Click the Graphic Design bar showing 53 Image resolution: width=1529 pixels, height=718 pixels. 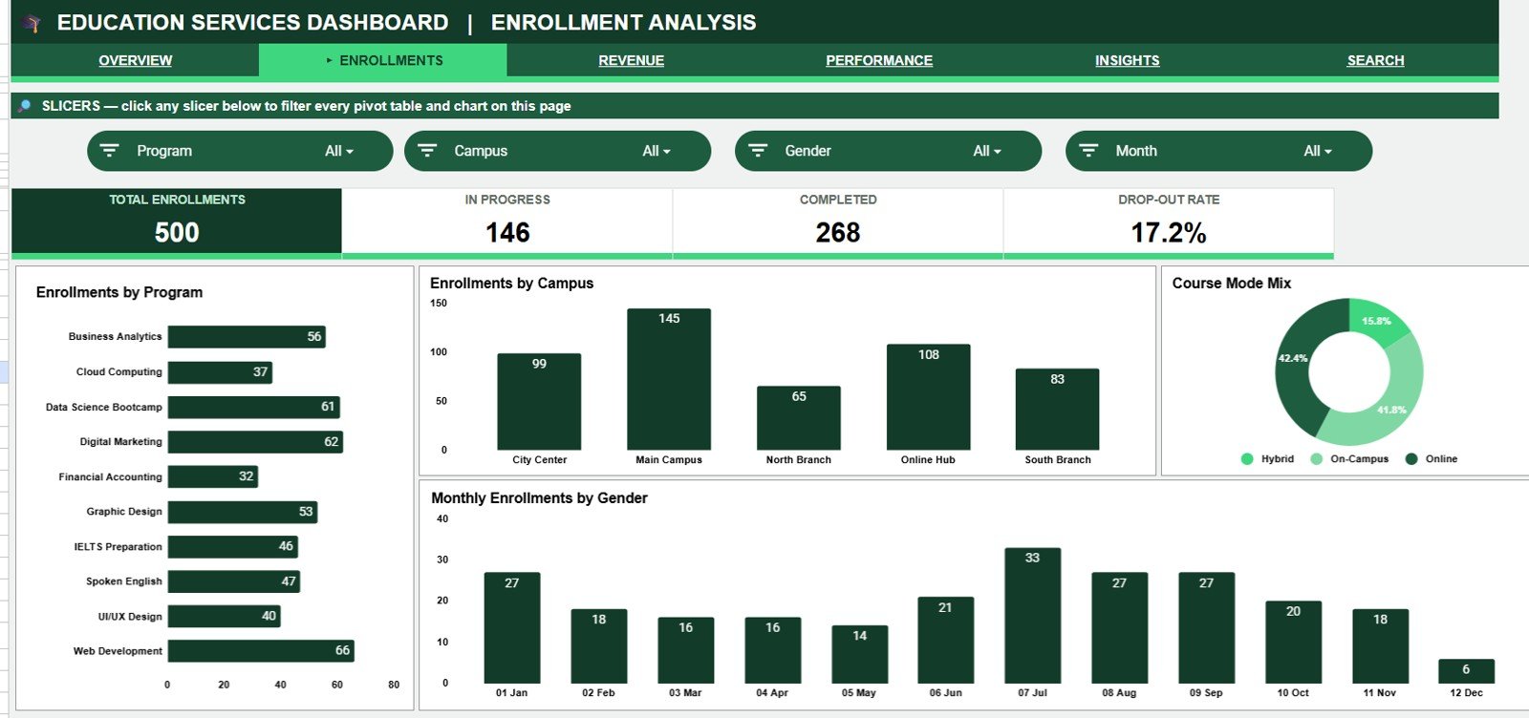(243, 512)
